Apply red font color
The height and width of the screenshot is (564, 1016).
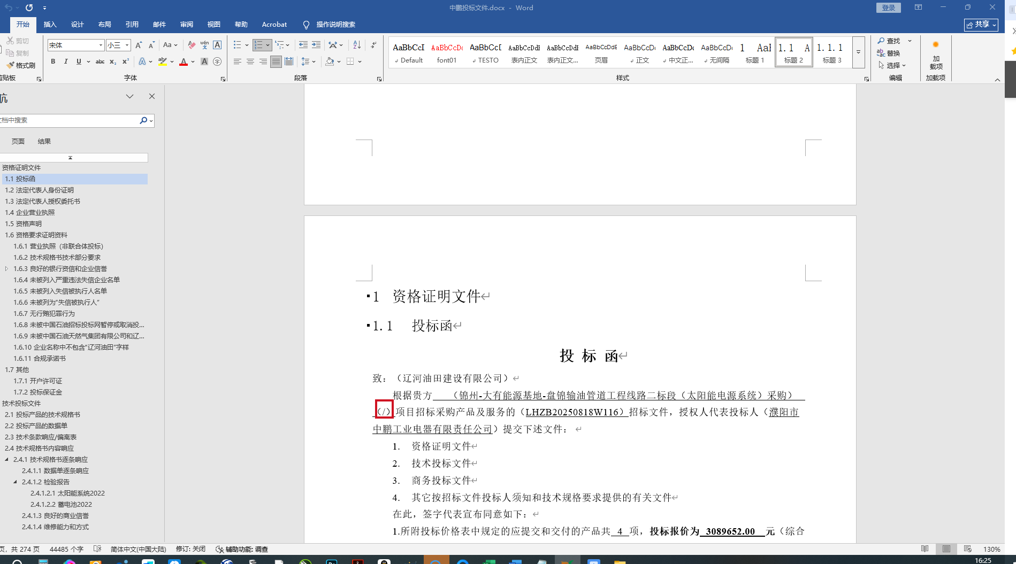click(184, 62)
